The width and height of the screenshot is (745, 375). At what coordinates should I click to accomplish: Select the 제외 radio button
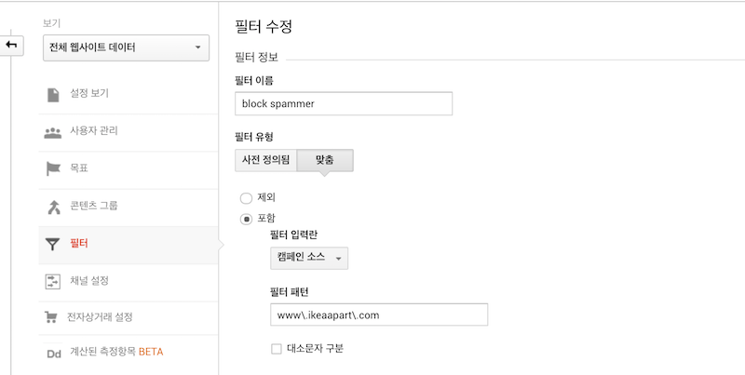[246, 197]
